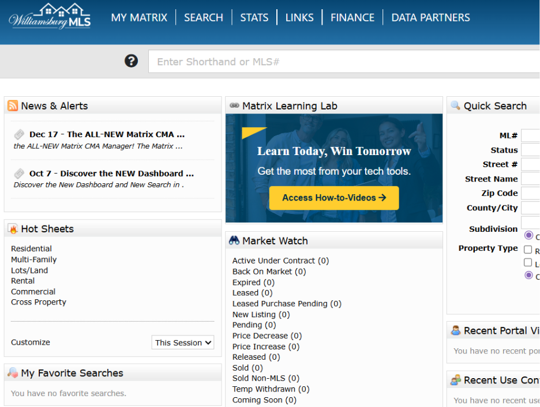Open the This Session hot sheets dropdown

pyautogui.click(x=183, y=342)
